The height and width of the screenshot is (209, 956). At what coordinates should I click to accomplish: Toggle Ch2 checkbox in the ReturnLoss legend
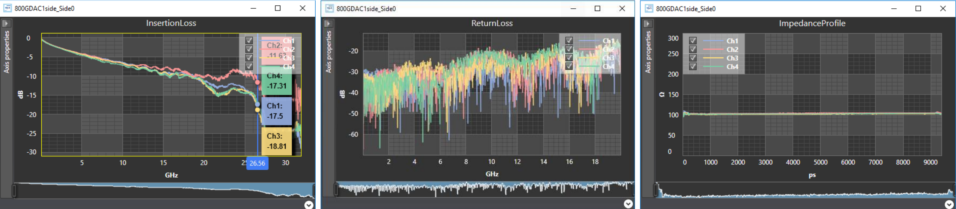[569, 49]
